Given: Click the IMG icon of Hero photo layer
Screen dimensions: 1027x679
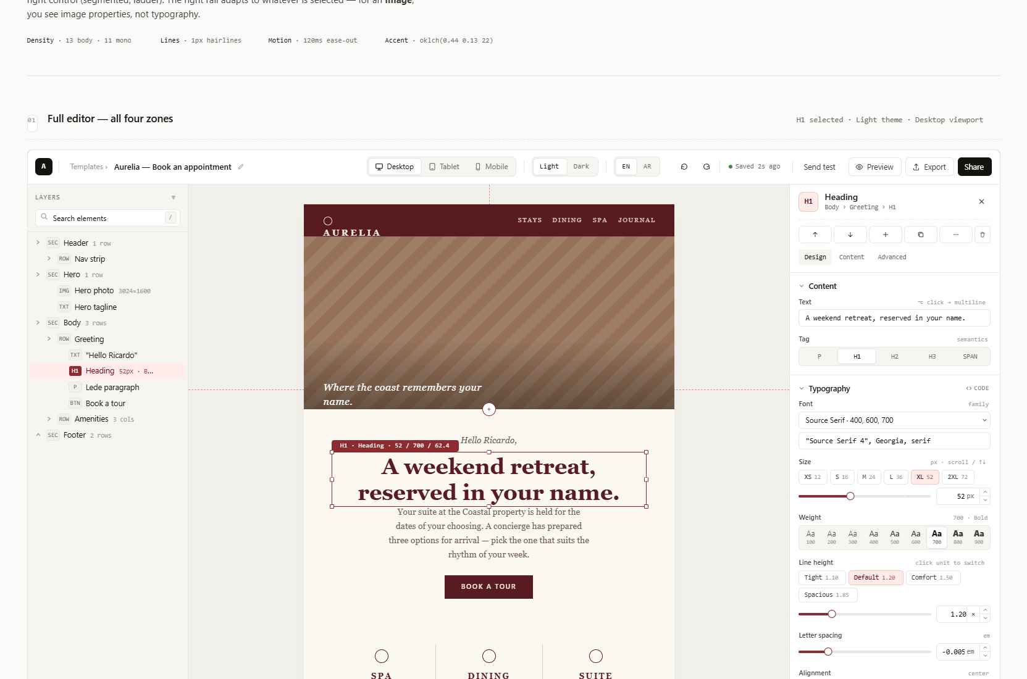Looking at the screenshot, I should (64, 291).
